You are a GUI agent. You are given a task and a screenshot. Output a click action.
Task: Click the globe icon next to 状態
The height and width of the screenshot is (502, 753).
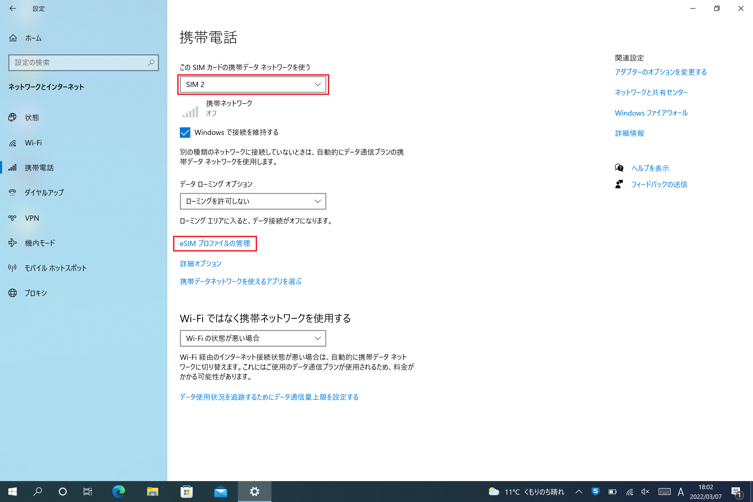coord(13,117)
